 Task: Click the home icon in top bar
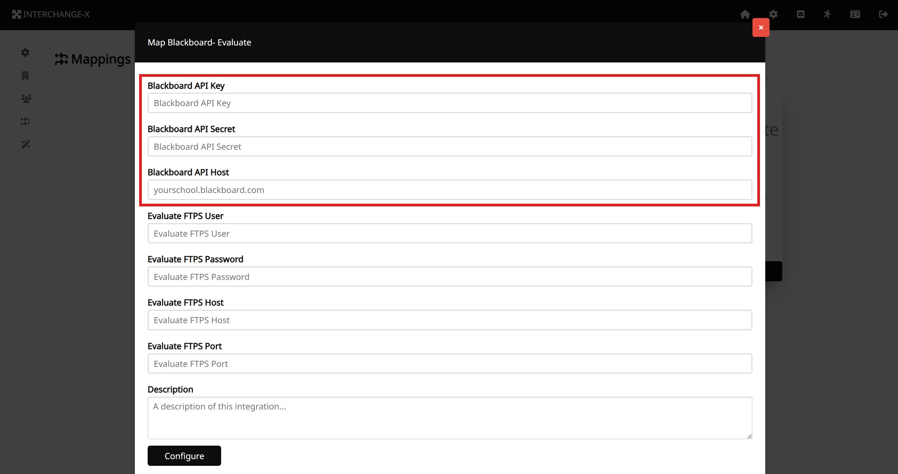(x=745, y=14)
